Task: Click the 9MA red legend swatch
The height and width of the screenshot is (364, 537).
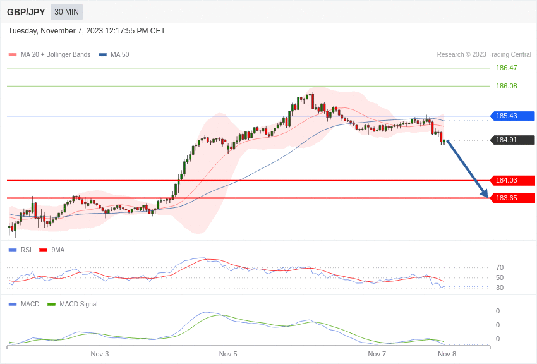Action: pyautogui.click(x=43, y=250)
